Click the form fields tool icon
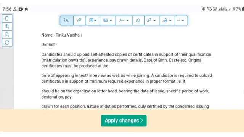The height and width of the screenshot is (137, 244). click(x=91, y=20)
